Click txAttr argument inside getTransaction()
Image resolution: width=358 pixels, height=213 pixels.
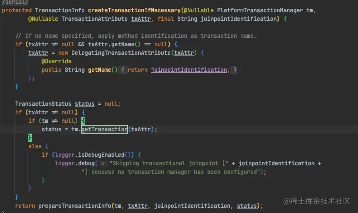[x=141, y=129]
